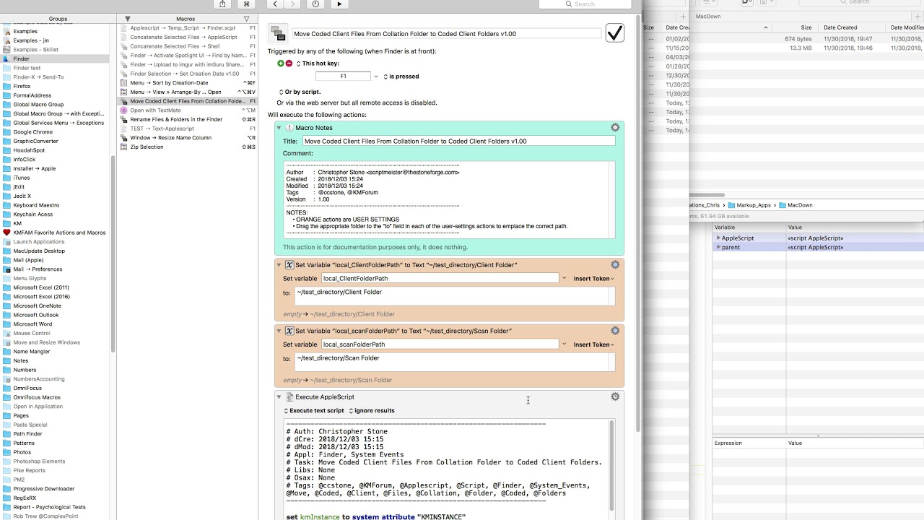Remove the trigger with the red minus
The width and height of the screenshot is (924, 520).
[289, 64]
